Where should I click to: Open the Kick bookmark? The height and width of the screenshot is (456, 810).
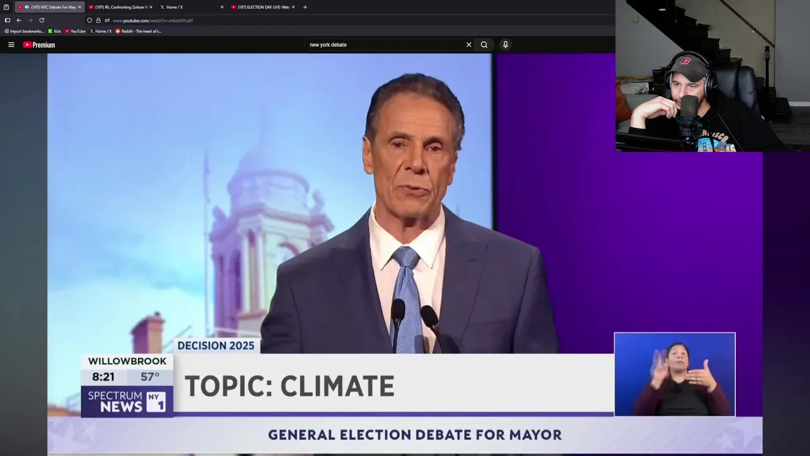click(54, 31)
